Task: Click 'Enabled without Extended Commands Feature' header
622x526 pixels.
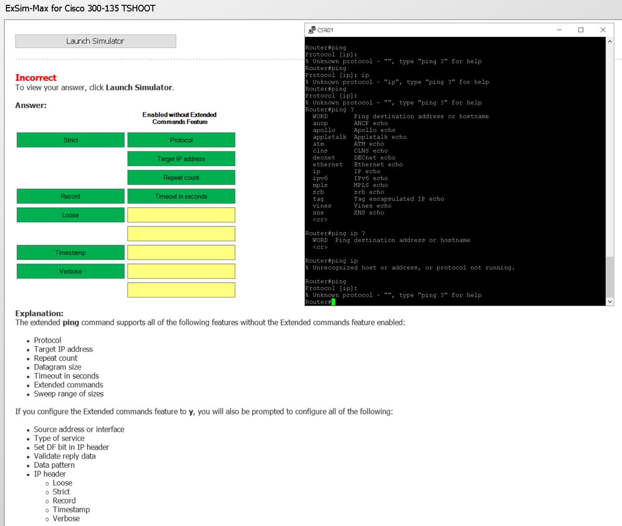Action: pos(180,118)
